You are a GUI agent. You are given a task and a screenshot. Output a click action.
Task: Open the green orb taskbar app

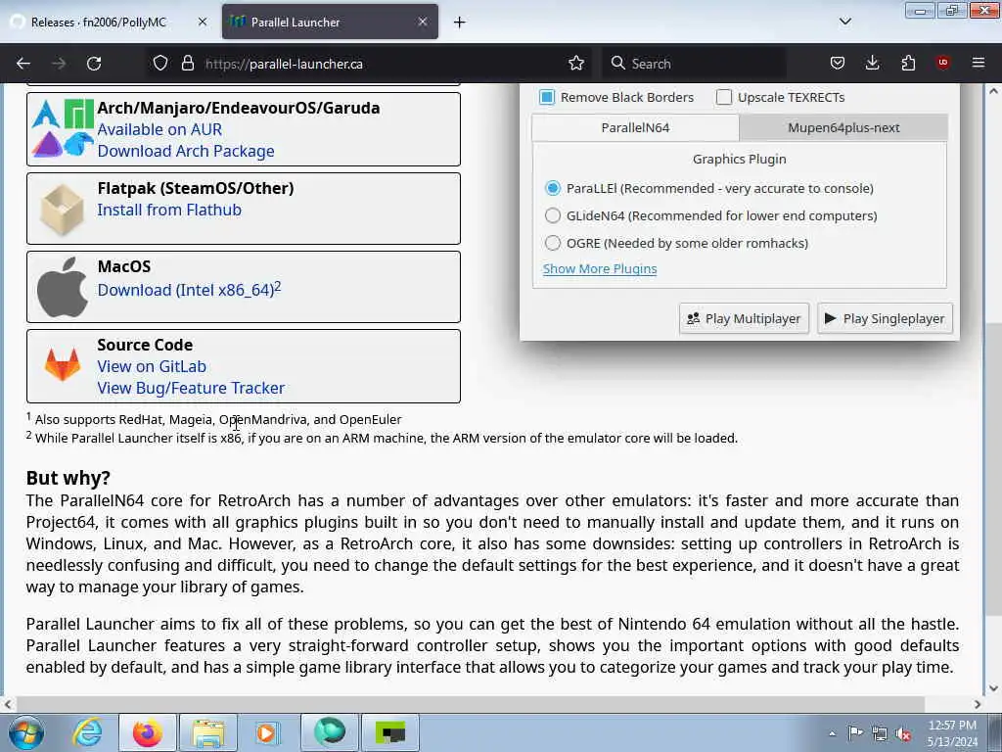(x=330, y=732)
